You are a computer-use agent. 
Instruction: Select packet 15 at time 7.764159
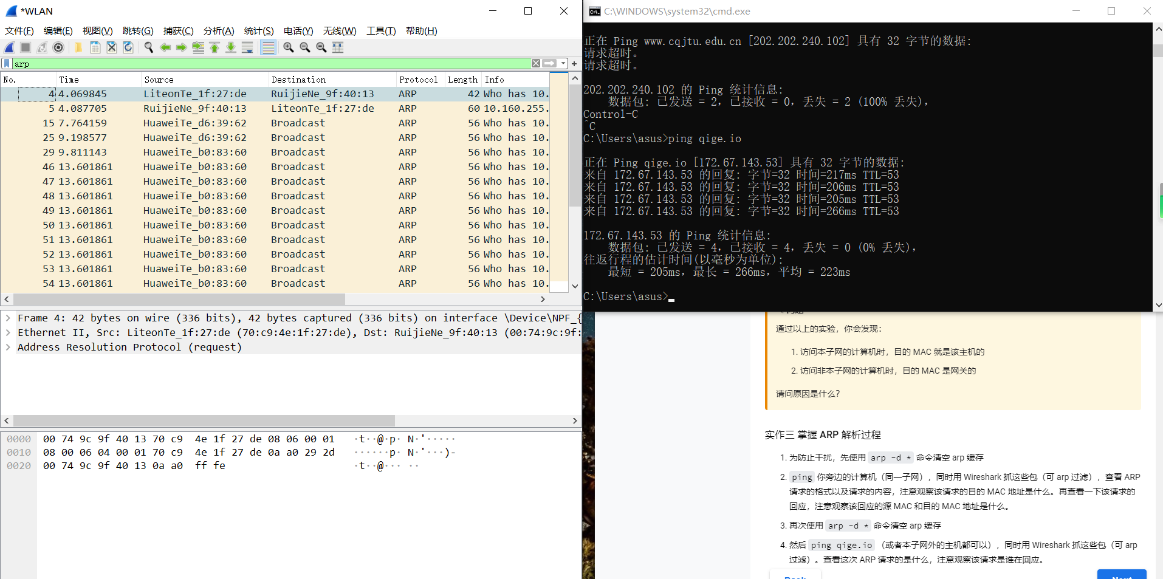275,123
